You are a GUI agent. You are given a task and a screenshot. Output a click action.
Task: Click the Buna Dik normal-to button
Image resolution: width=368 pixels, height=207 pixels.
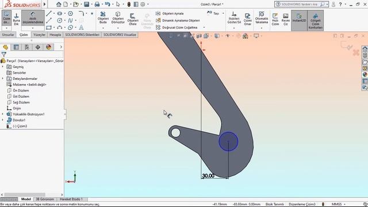[x=17, y=19]
